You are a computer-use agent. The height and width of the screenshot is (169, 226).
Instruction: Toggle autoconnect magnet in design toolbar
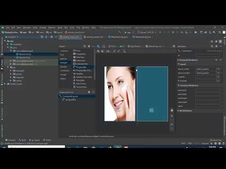point(103,51)
